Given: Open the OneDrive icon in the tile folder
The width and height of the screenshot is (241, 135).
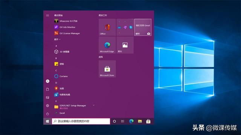Looking at the screenshot, I should tap(119, 27).
